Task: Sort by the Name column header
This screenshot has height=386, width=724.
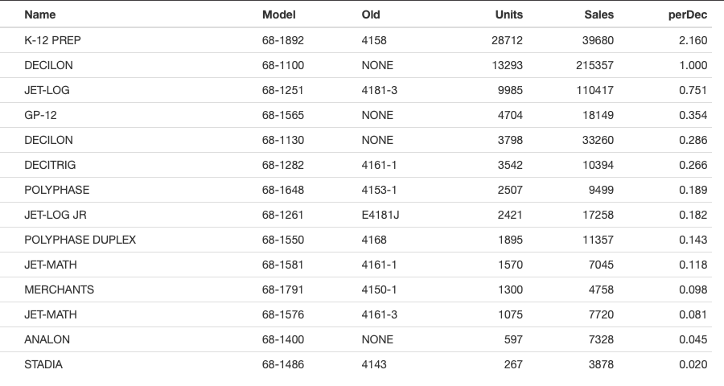Action: (40, 14)
